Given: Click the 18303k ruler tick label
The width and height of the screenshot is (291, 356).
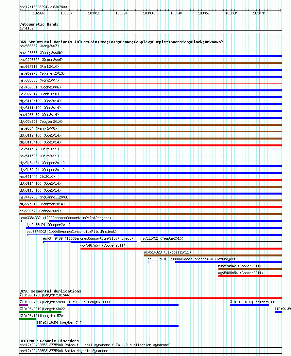Looking at the screenshot, I should pos(149,13).
